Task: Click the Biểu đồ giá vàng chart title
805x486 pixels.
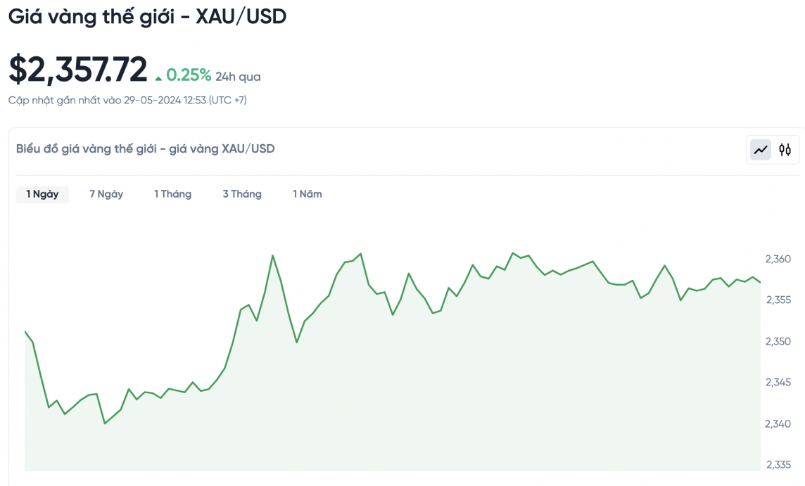Action: click(145, 148)
